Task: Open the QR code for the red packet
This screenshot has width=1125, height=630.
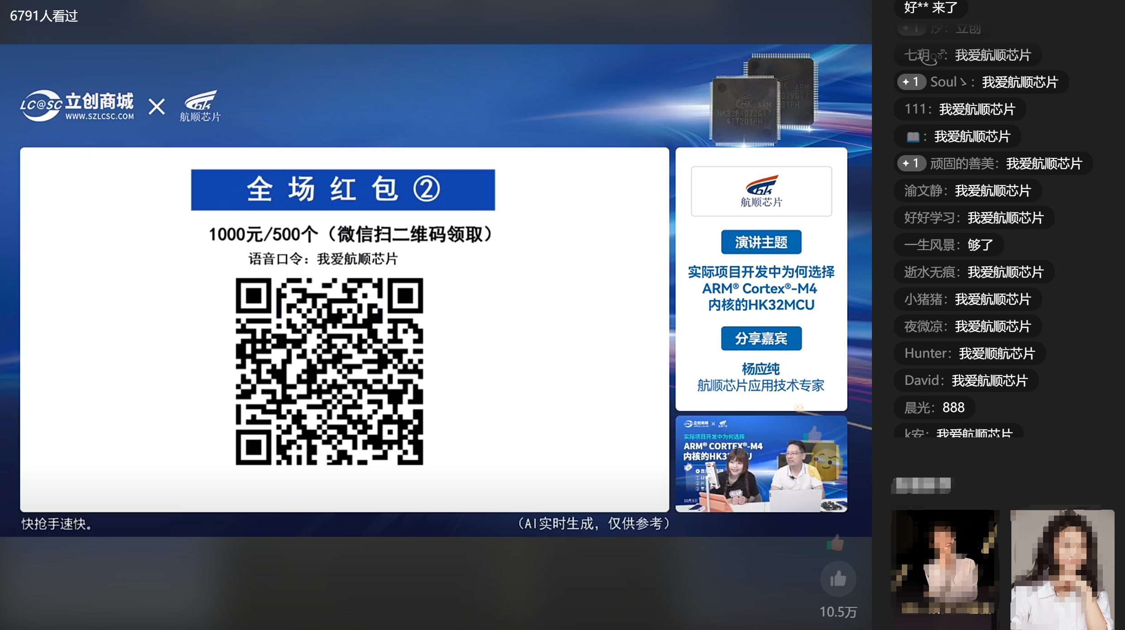Action: (329, 371)
